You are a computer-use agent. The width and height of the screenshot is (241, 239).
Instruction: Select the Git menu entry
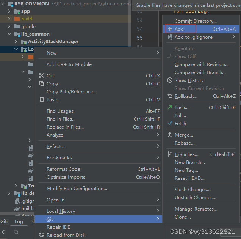99,219
